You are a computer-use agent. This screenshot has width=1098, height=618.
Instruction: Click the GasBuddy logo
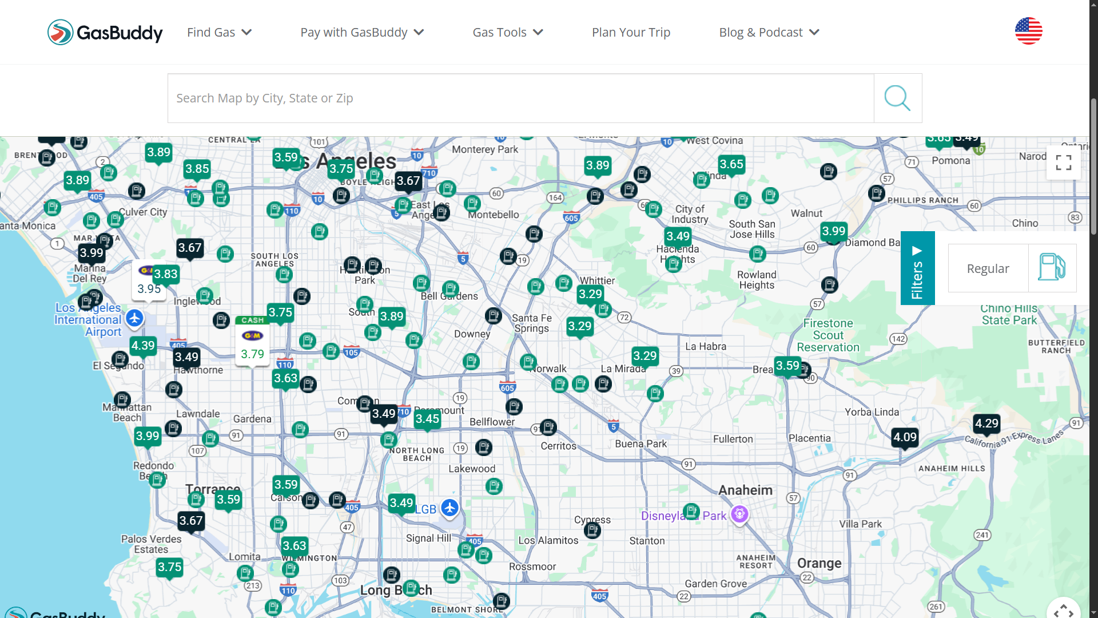point(105,32)
